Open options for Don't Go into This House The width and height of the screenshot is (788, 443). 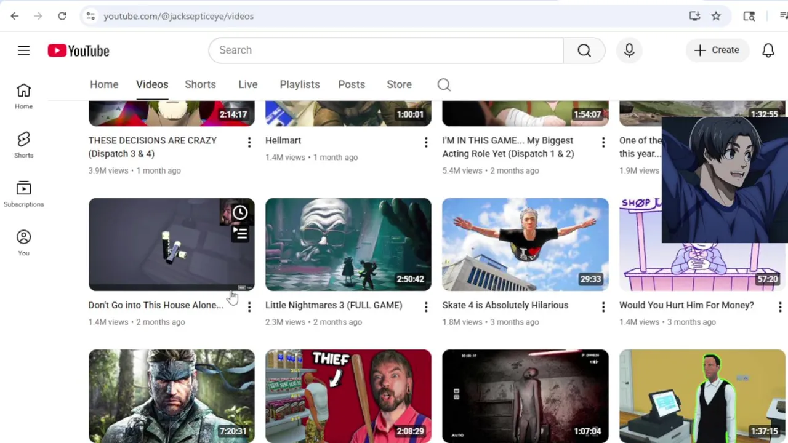tap(249, 307)
